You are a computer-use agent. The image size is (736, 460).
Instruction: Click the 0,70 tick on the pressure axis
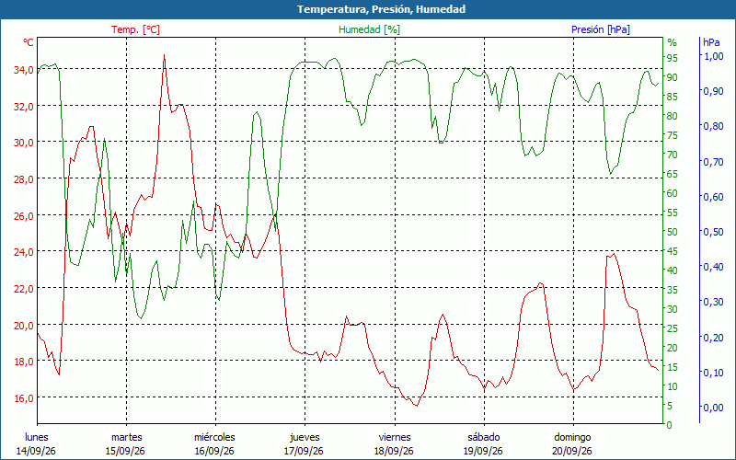coord(713,162)
